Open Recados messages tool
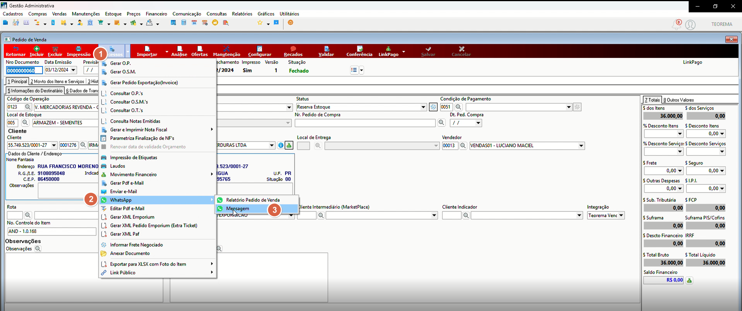Screen dimensions: 742x311 [x=293, y=51]
